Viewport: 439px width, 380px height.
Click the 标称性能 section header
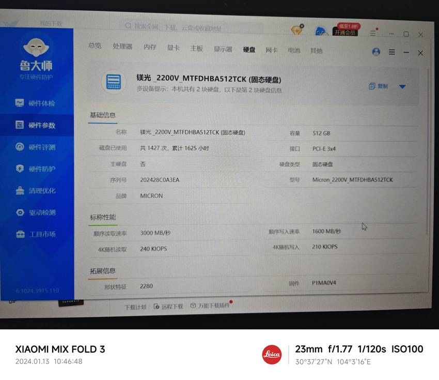[x=103, y=217]
